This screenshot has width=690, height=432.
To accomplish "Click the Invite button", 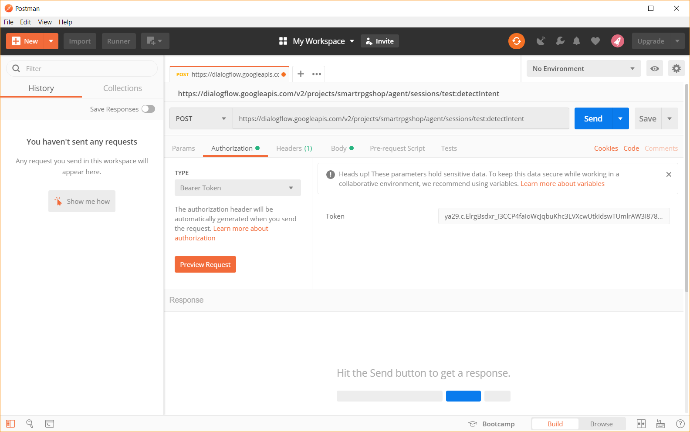I will tap(379, 41).
